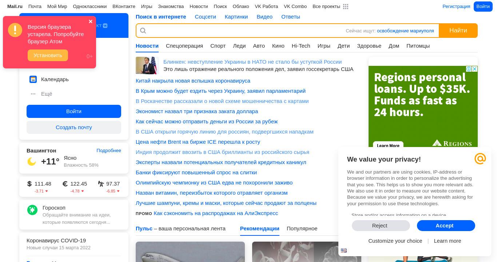The width and height of the screenshot is (497, 262).
Task: Open Почта in top navigation
Action: (35, 7)
